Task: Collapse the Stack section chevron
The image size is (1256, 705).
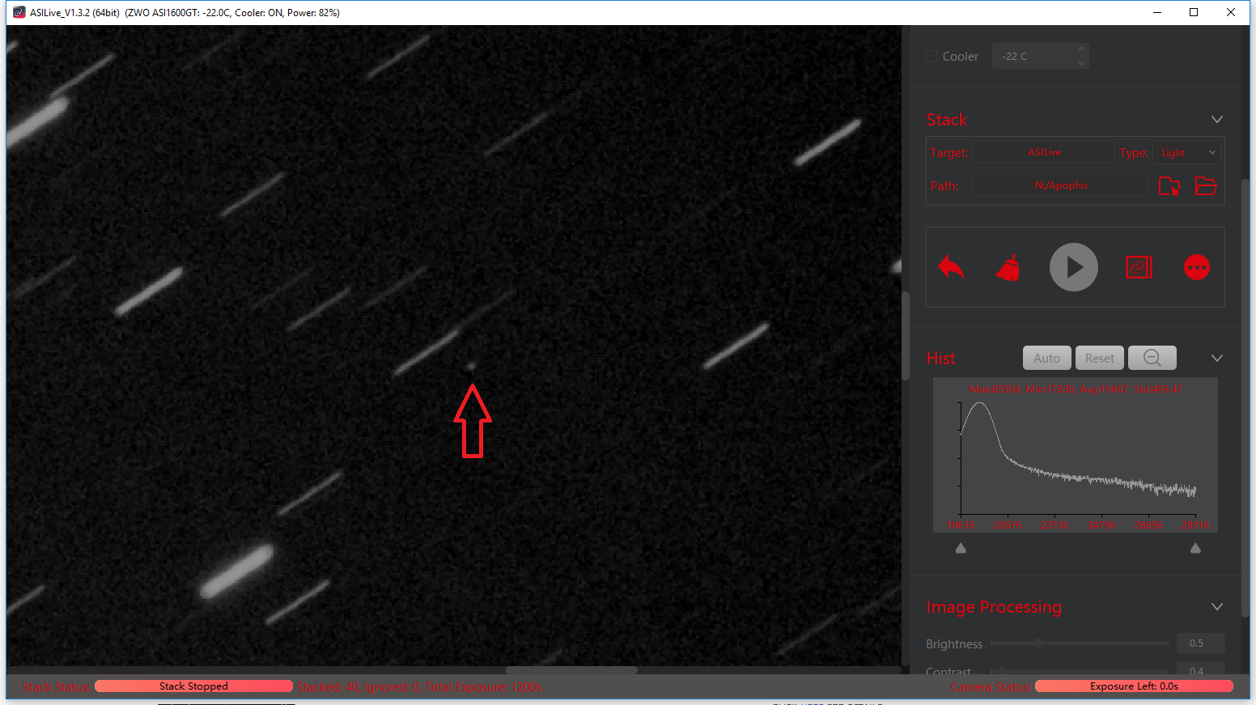Action: (x=1216, y=120)
